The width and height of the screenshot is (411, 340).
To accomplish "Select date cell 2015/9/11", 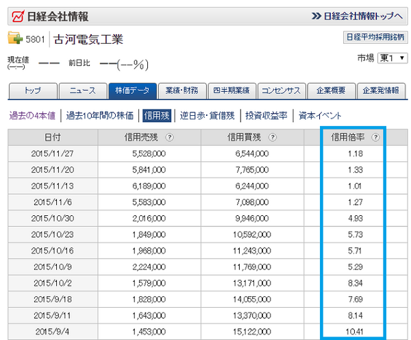I will (x=53, y=315).
